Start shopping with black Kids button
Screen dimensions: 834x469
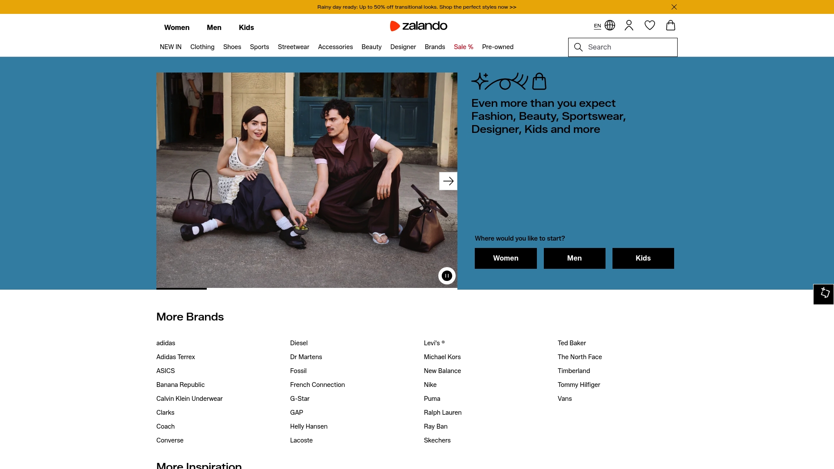pyautogui.click(x=643, y=258)
